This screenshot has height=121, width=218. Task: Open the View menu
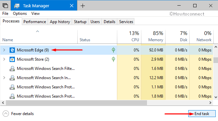pos(35,14)
